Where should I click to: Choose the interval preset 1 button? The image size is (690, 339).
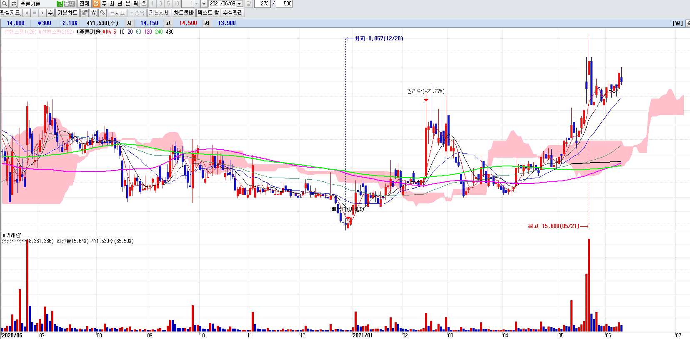[152, 4]
